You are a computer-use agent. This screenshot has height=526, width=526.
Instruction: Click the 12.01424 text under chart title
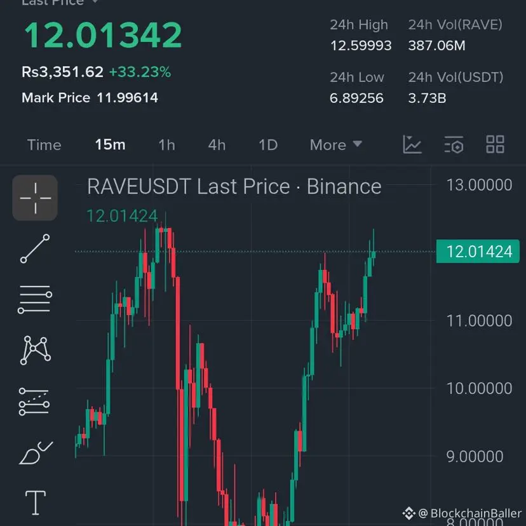(x=122, y=216)
